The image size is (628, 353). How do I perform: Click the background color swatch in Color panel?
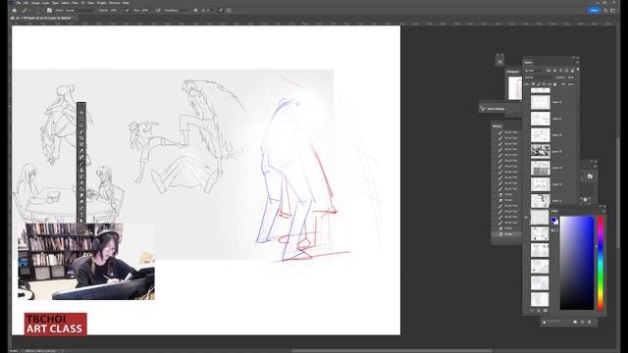556,223
